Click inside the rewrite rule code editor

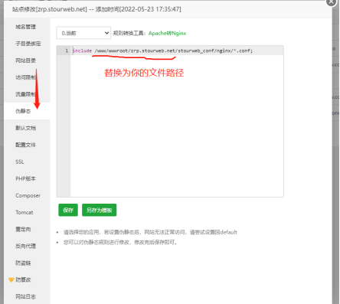(x=177, y=125)
